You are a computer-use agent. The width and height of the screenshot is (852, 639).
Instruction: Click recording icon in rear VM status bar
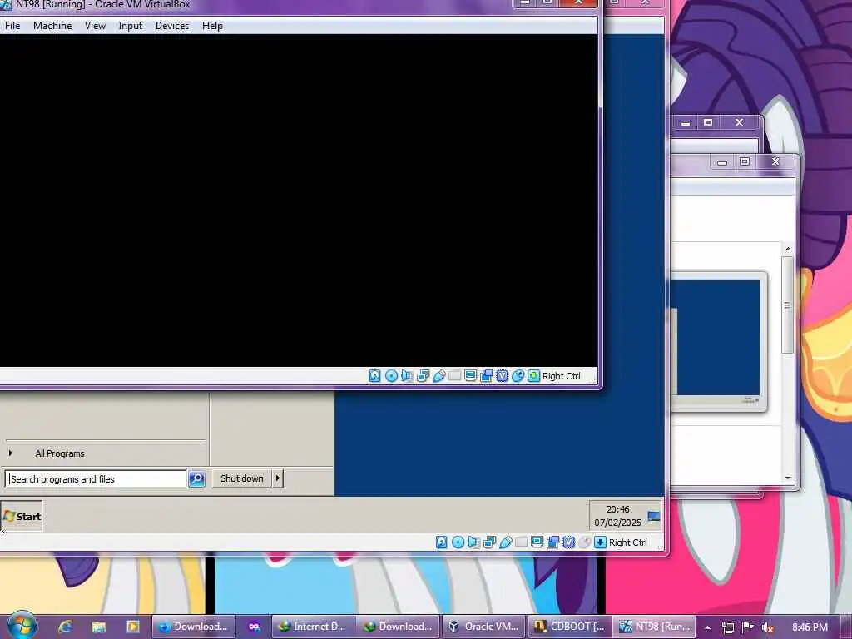click(x=552, y=542)
